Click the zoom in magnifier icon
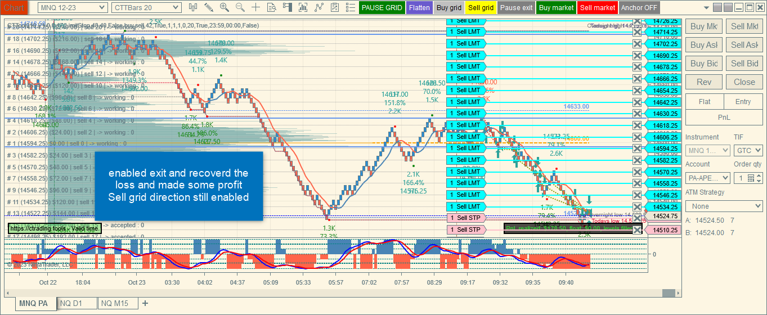The height and width of the screenshot is (315, 767). point(225,7)
